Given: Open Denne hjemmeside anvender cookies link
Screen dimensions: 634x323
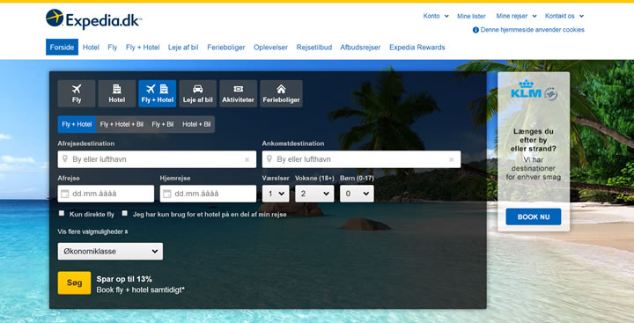Looking at the screenshot, I should click(532, 30).
